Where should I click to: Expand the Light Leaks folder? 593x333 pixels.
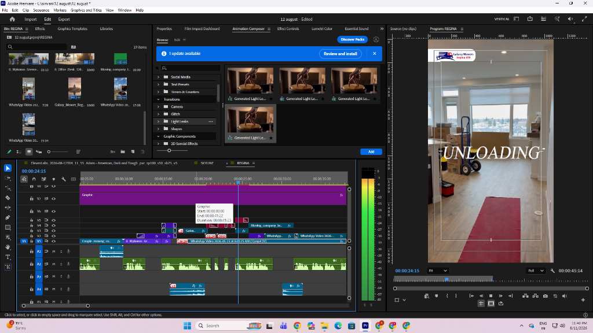159,121
